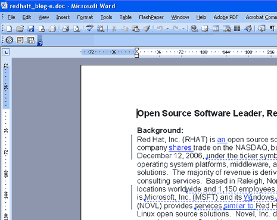Screen dimensions: 277x220
Task: Click the Columns icon
Action: [x=237, y=29]
